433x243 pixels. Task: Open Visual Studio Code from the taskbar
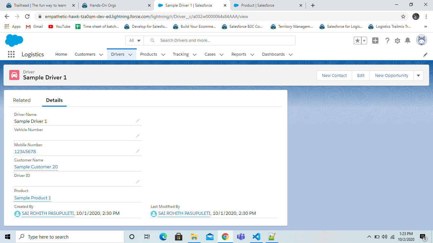[256, 236]
